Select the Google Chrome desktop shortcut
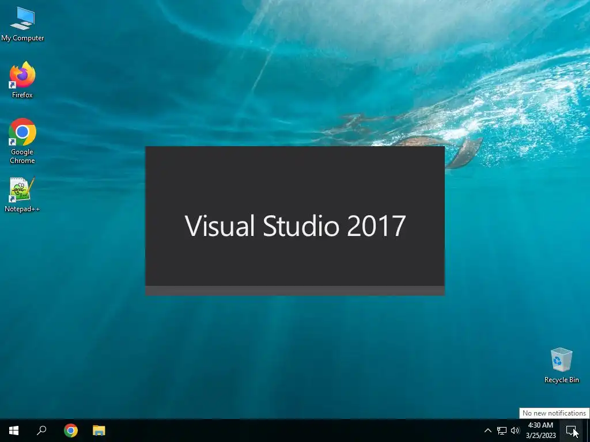The width and height of the screenshot is (590, 442). [22, 141]
